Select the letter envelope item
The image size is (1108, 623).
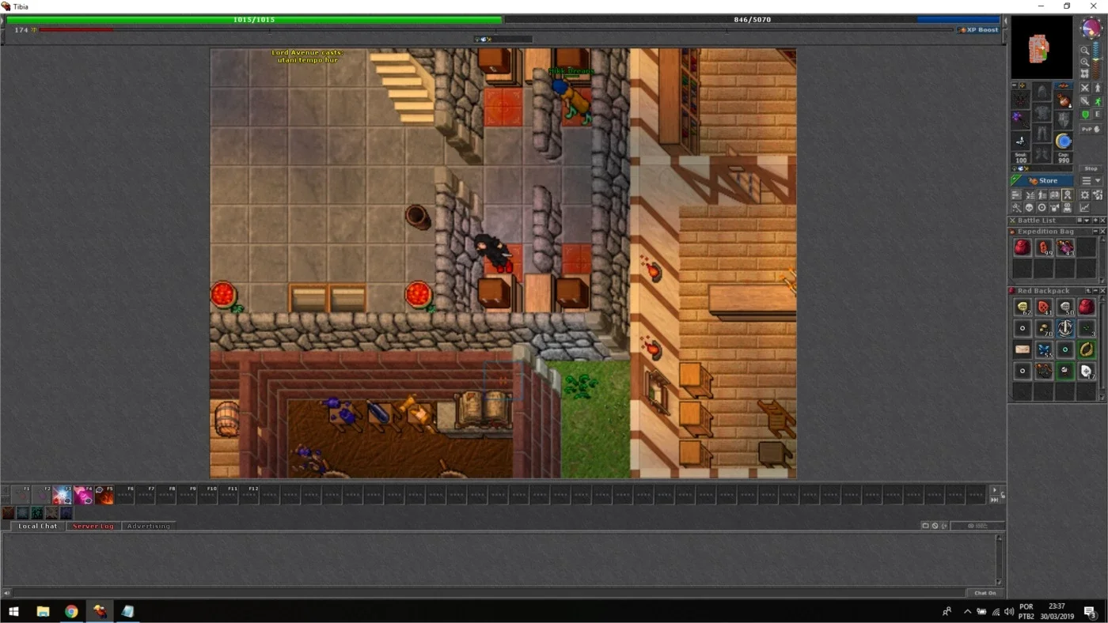[x=1023, y=349]
